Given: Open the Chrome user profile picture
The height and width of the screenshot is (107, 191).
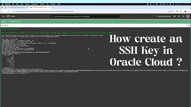Looking at the screenshot, I should click(185, 11).
